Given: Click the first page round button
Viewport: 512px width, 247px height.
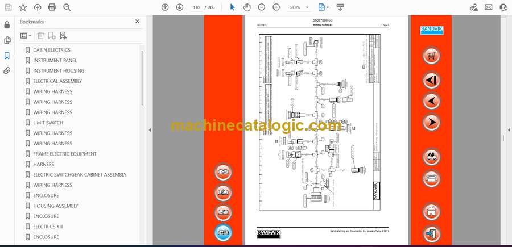Looking at the screenshot, I should [x=431, y=80].
